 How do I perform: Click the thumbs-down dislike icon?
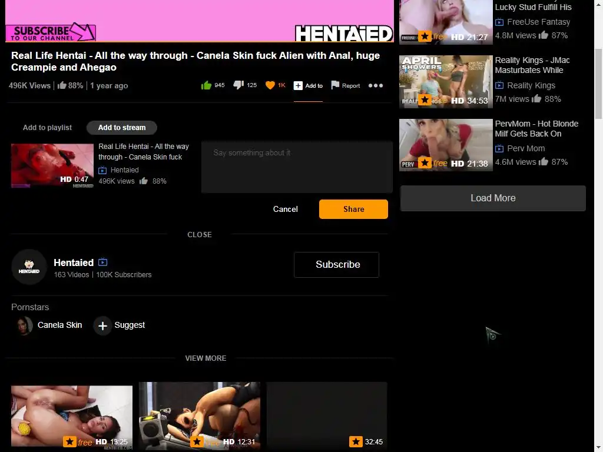238,85
